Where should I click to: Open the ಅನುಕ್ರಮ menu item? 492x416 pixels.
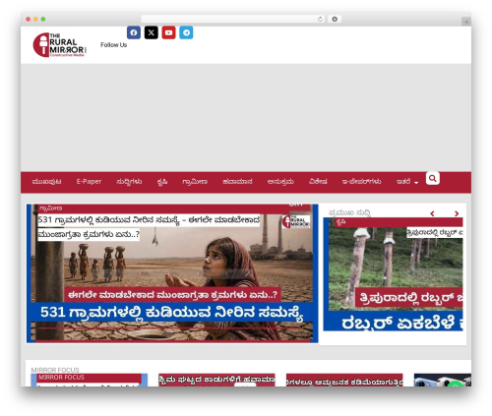[280, 182]
